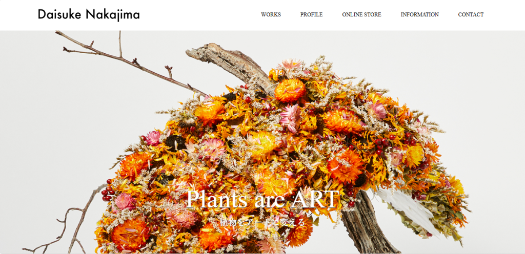Open the WORKS menu item
The height and width of the screenshot is (254, 525).
coord(271,15)
